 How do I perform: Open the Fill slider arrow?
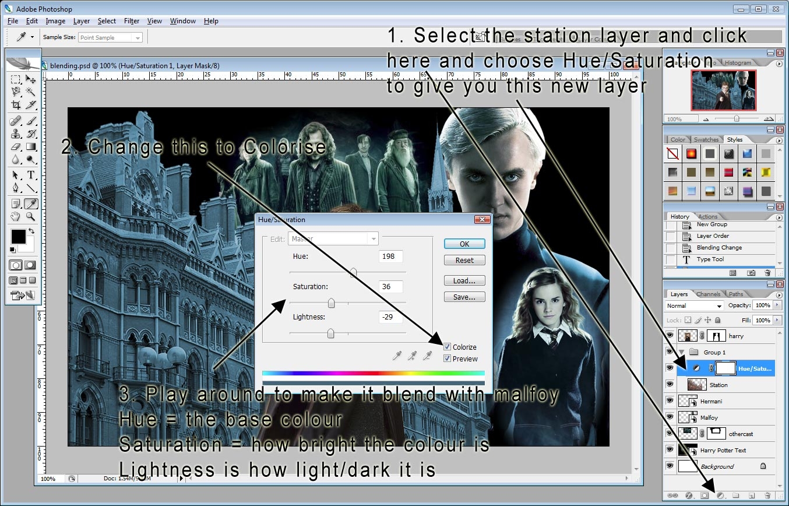click(776, 321)
